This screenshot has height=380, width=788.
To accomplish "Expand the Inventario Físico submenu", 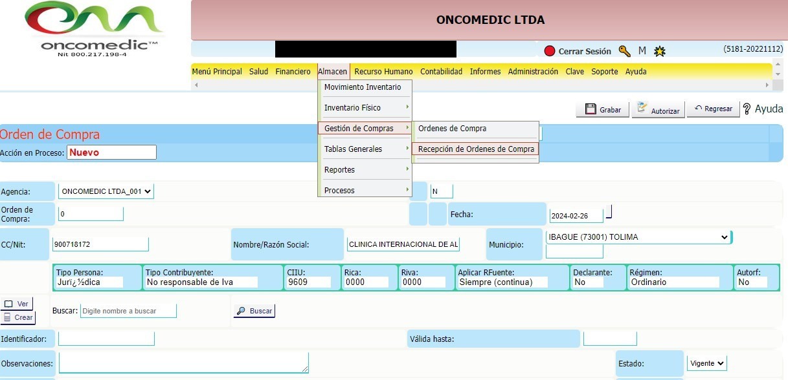I will pos(365,108).
